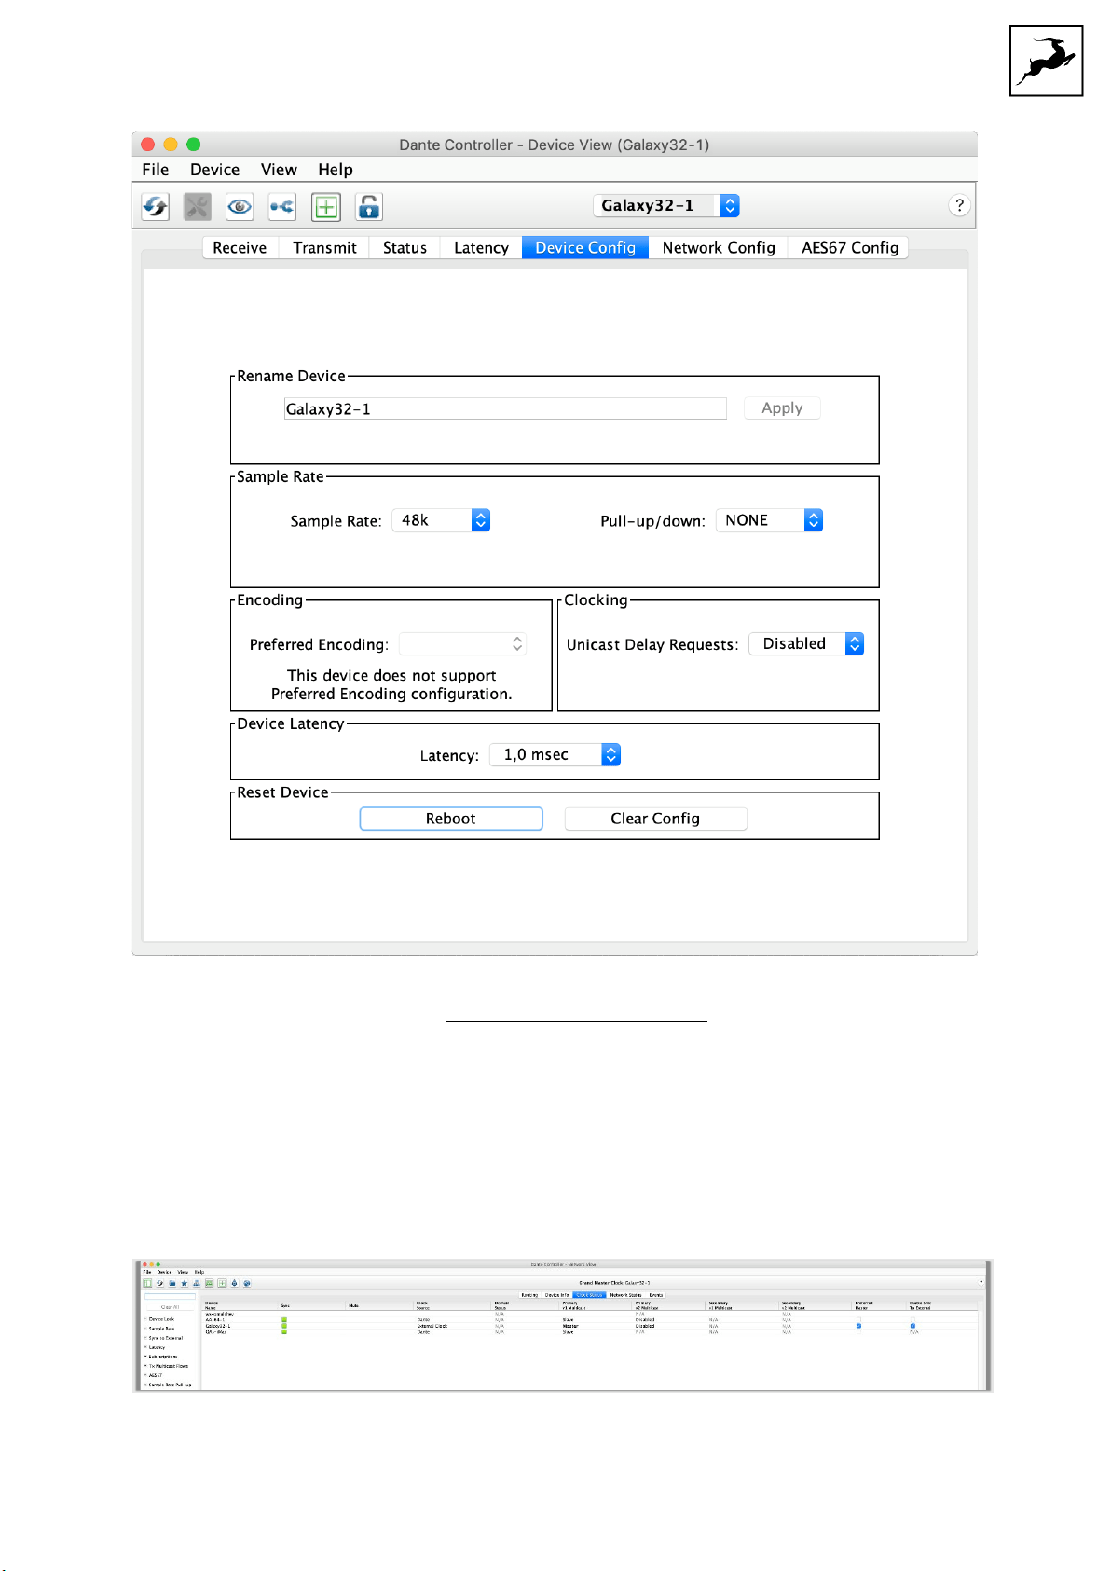Click the Reboot button

click(451, 819)
